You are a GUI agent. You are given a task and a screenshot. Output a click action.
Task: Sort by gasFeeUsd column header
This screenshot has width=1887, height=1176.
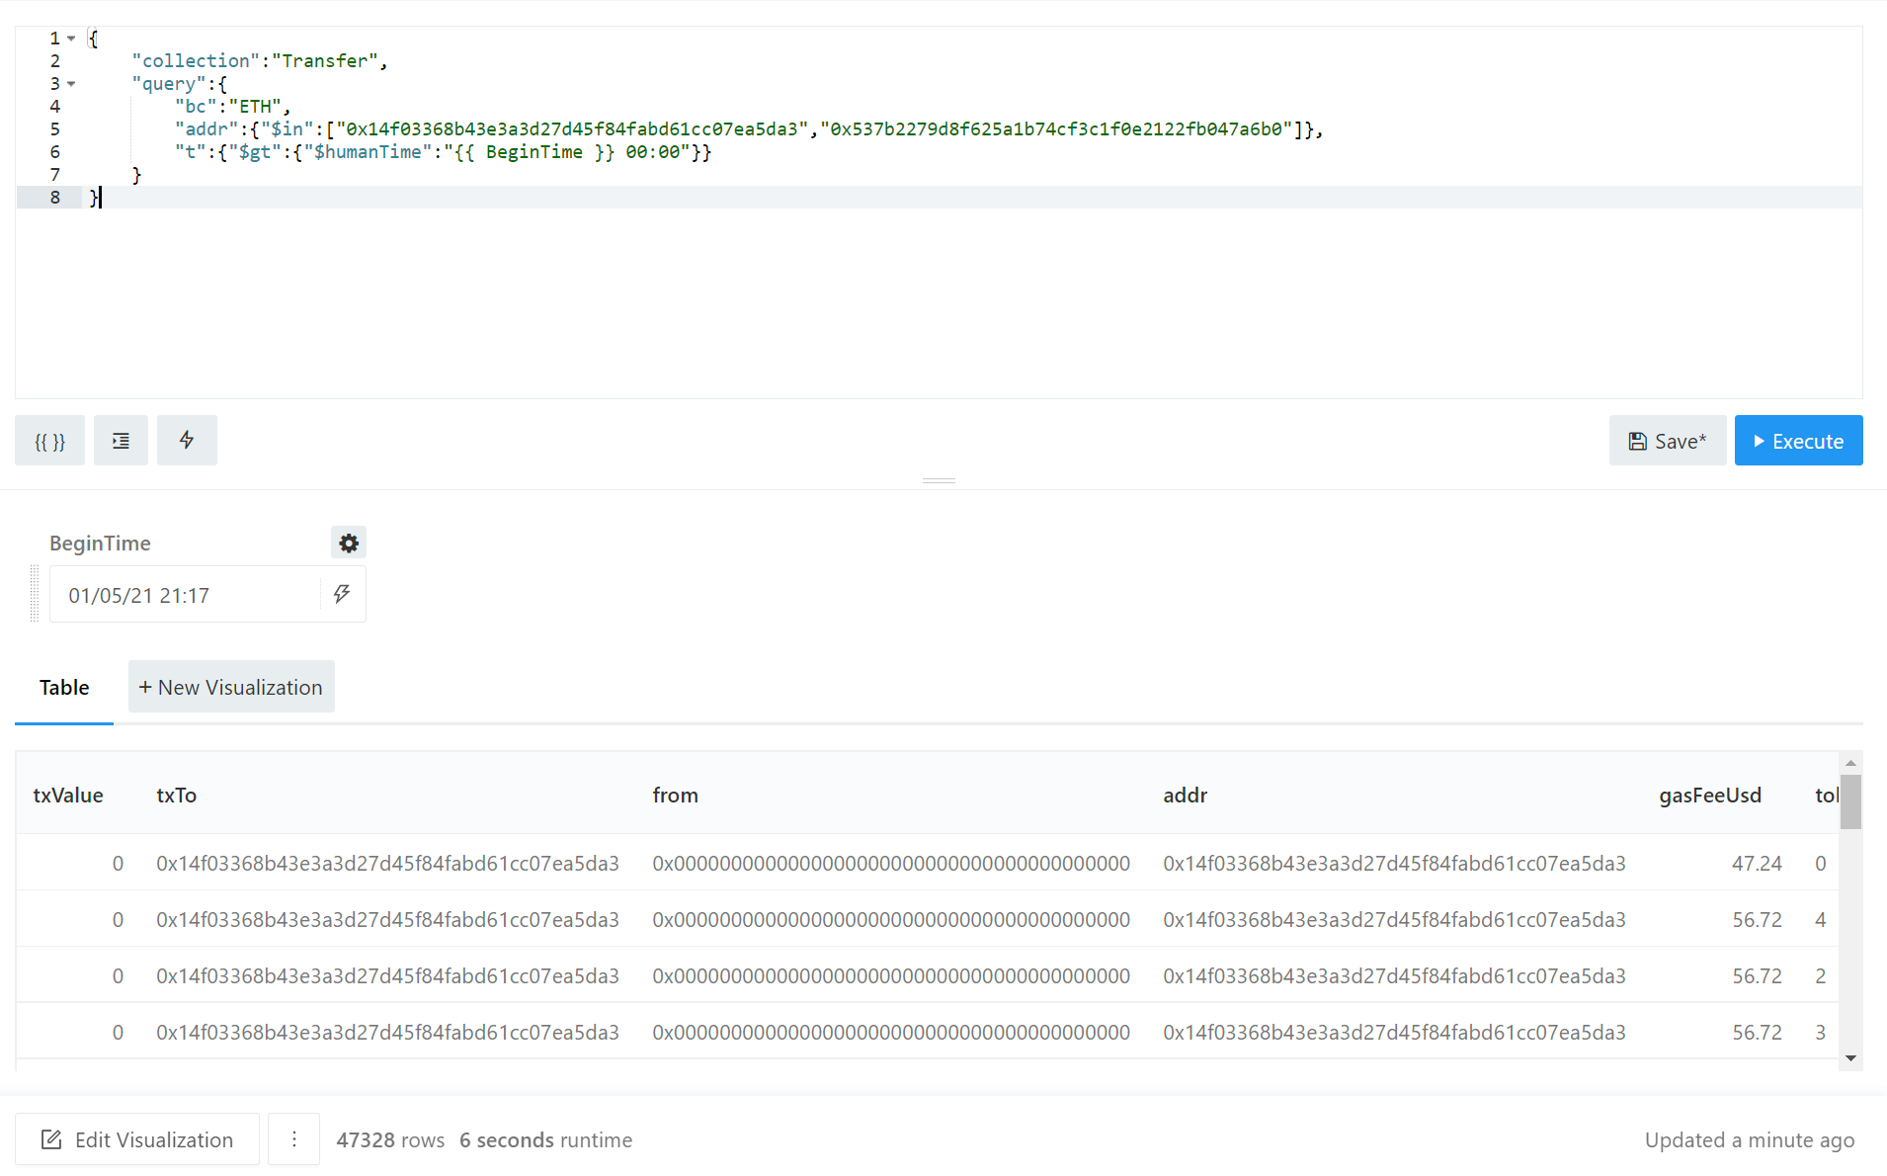tap(1709, 796)
